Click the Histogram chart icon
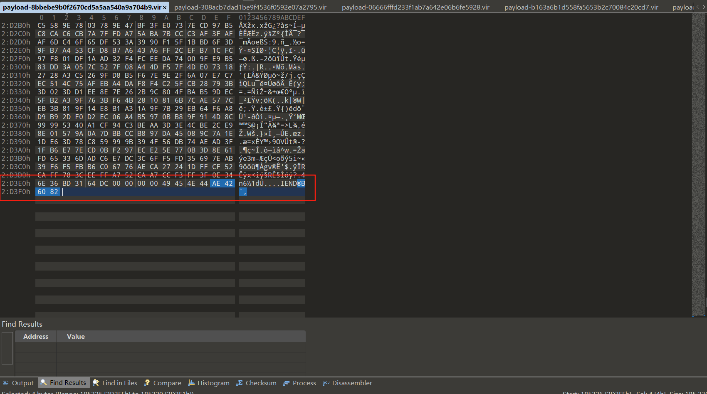This screenshot has width=707, height=394. click(x=191, y=383)
